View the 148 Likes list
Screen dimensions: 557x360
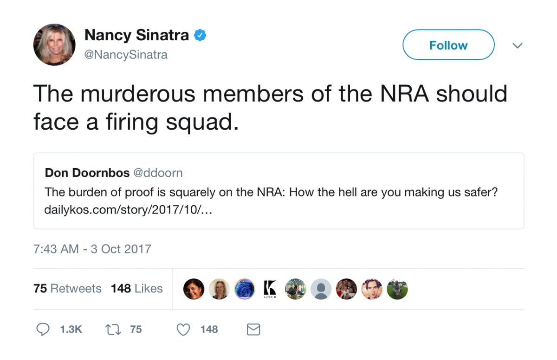[x=137, y=288]
